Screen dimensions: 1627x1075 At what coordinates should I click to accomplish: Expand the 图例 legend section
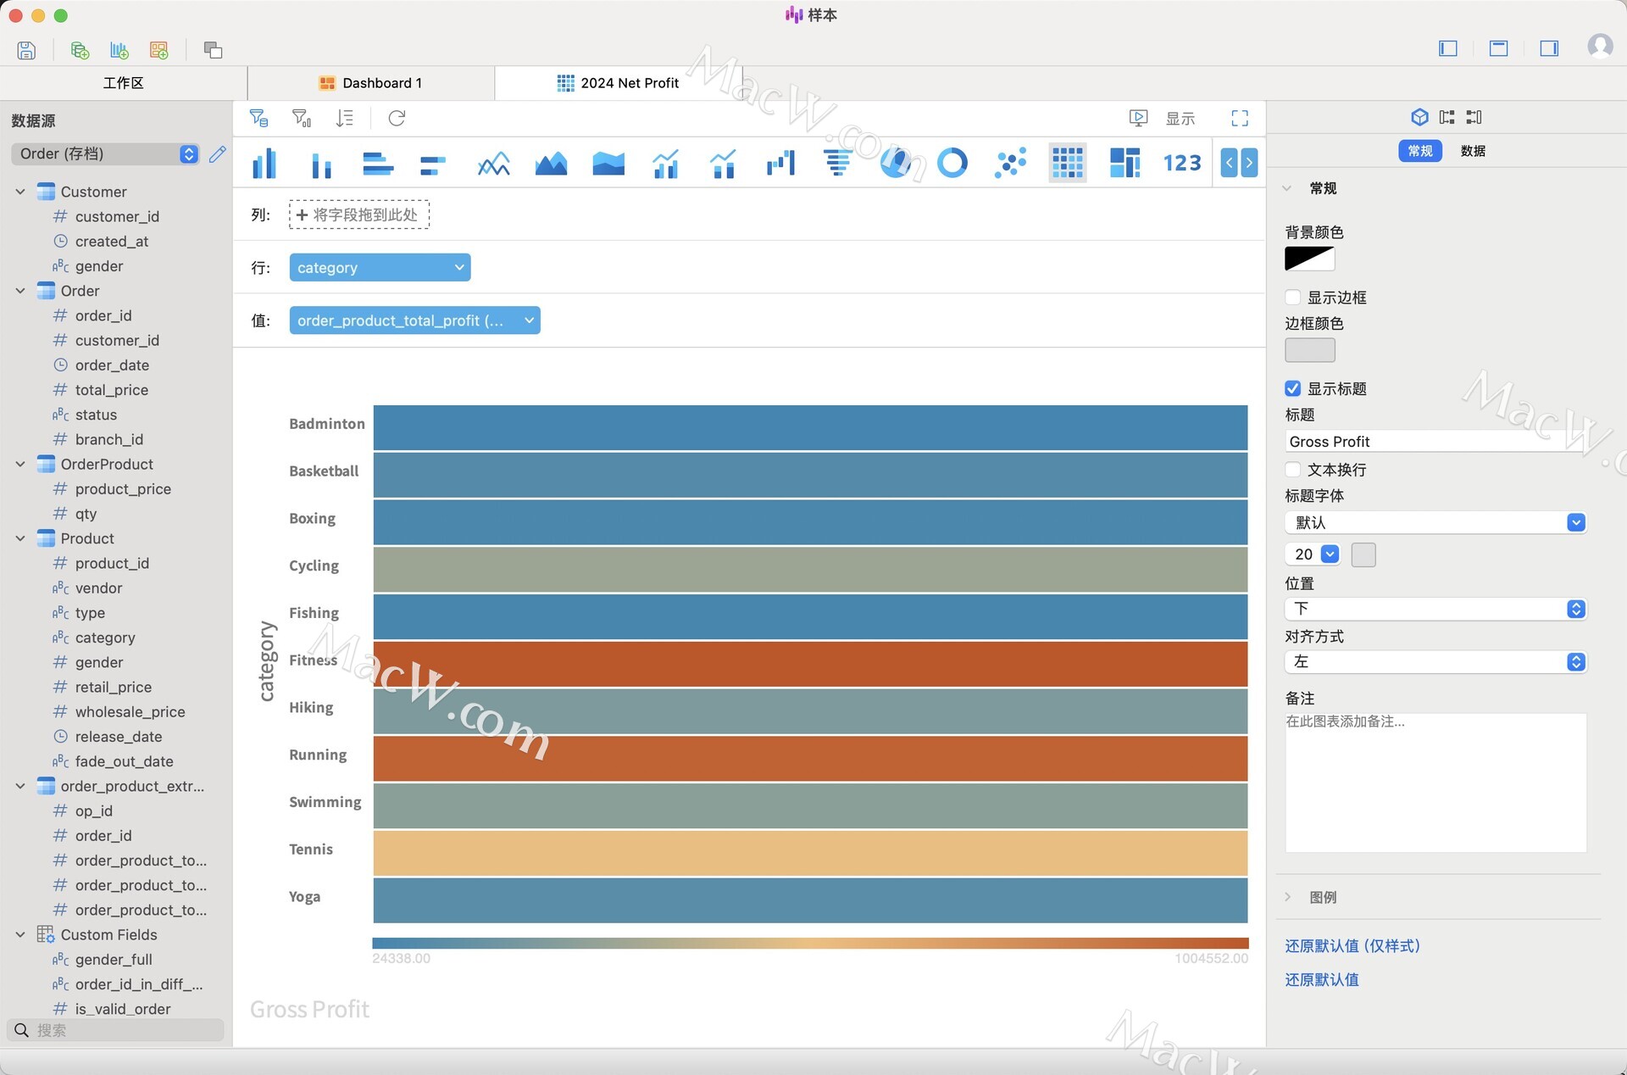click(x=1288, y=897)
